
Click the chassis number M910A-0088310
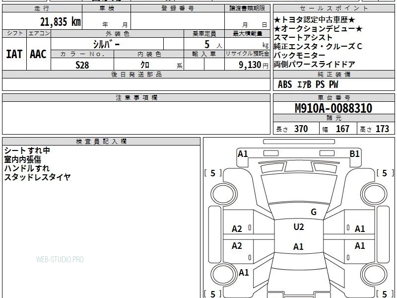pos(333,108)
